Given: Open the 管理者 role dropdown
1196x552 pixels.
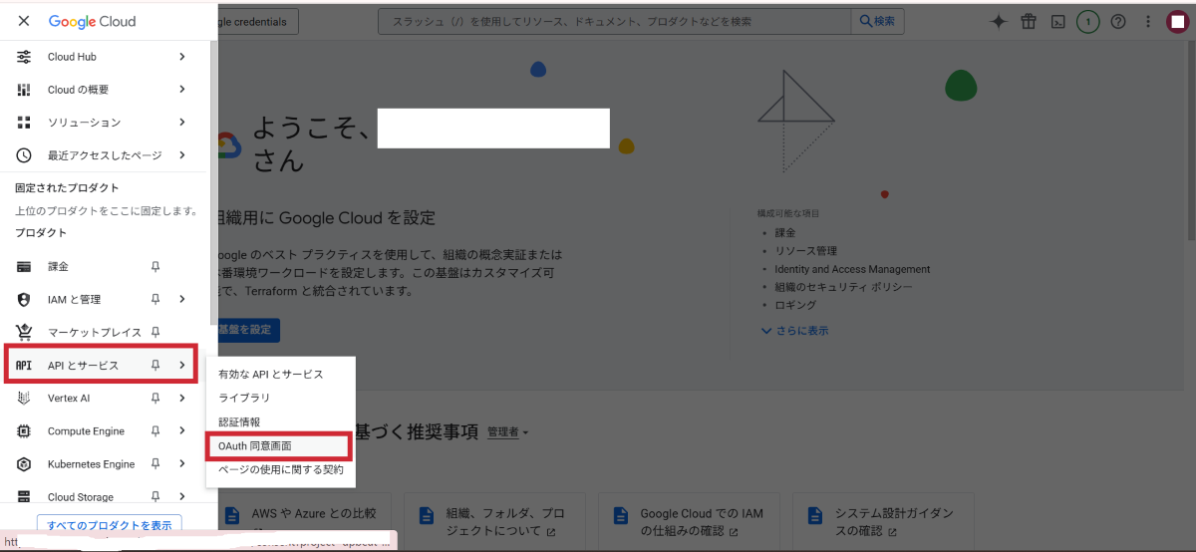Looking at the screenshot, I should (507, 432).
